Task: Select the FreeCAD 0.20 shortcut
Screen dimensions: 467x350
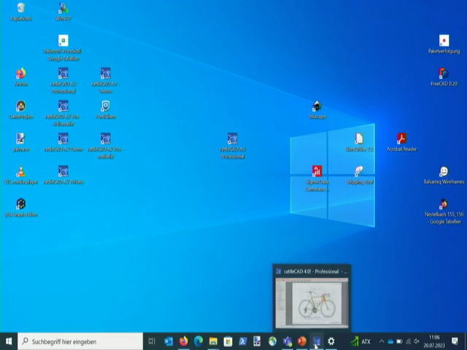Action: [x=443, y=74]
